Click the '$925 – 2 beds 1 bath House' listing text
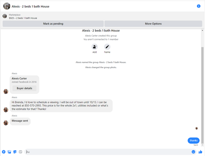This screenshot has width=205, height=156. (23, 18)
